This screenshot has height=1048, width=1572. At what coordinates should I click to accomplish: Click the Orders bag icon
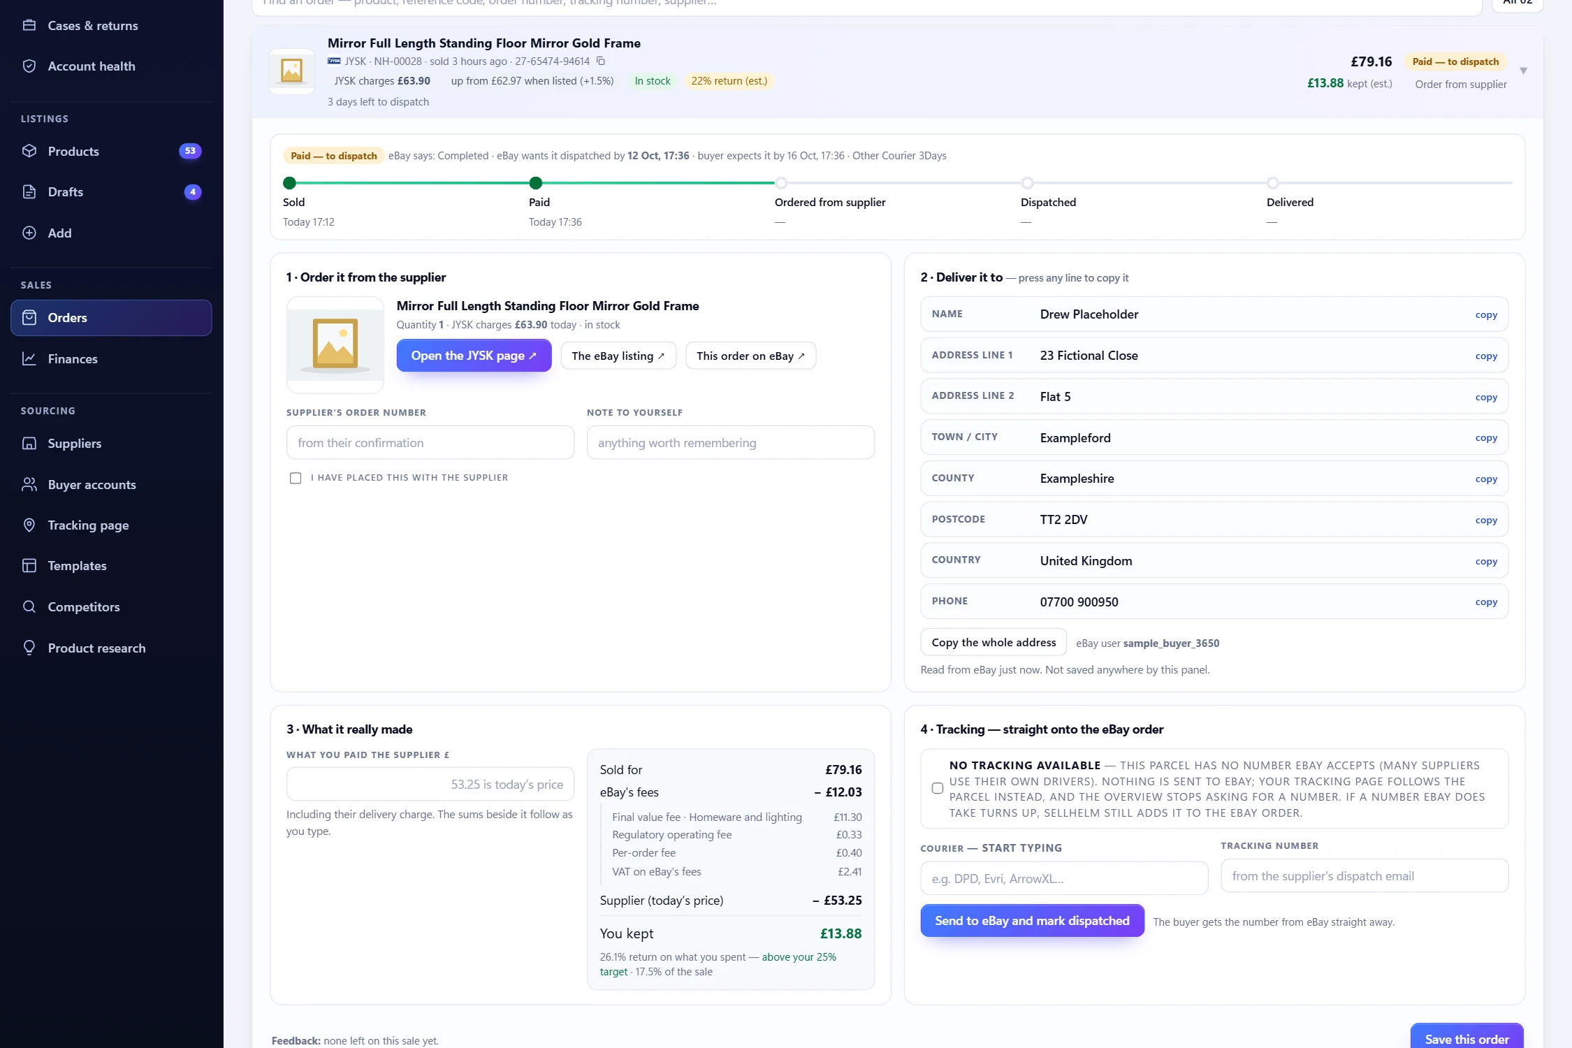pyautogui.click(x=29, y=318)
